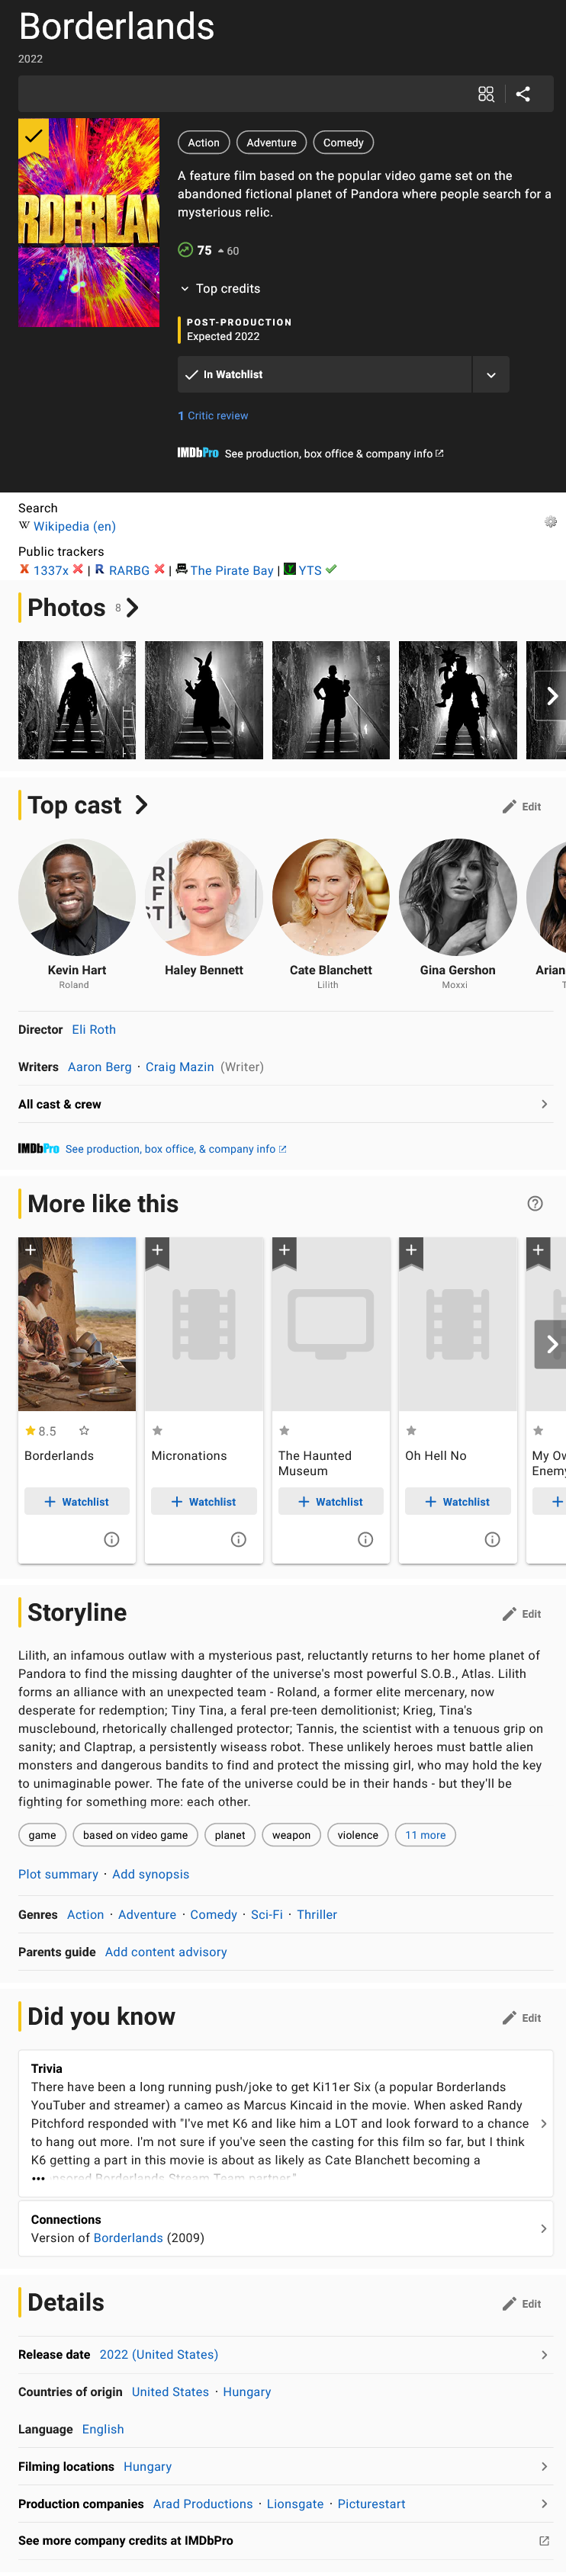
Task: Click Add content advisory link
Action: pyautogui.click(x=166, y=1952)
